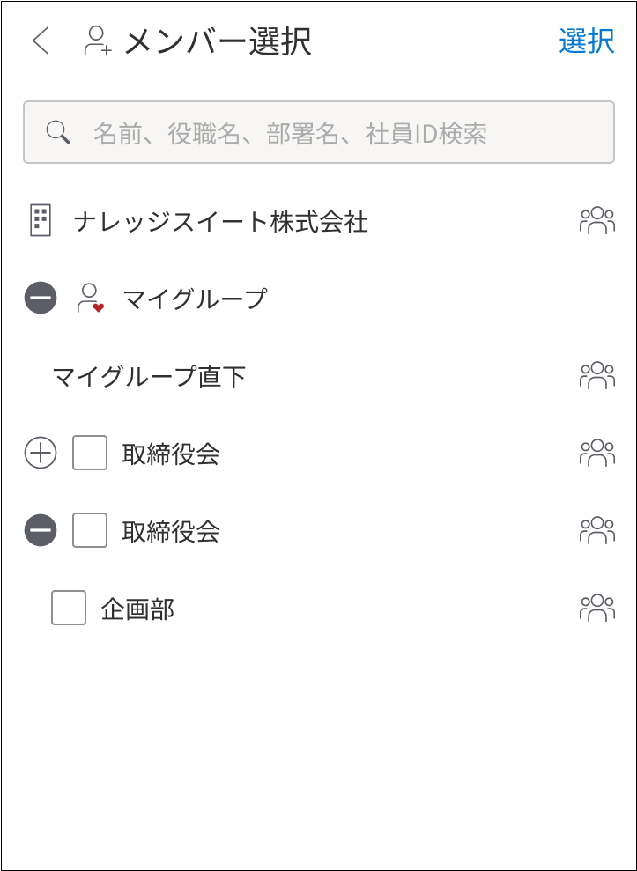Image resolution: width=637 pixels, height=871 pixels.
Task: Focus the 名前、役職名 search field
Action: (319, 132)
